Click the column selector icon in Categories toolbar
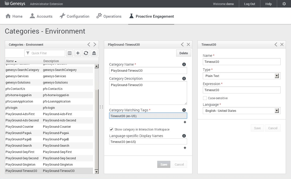Viewport: 291px width, 179px height. click(70, 53)
